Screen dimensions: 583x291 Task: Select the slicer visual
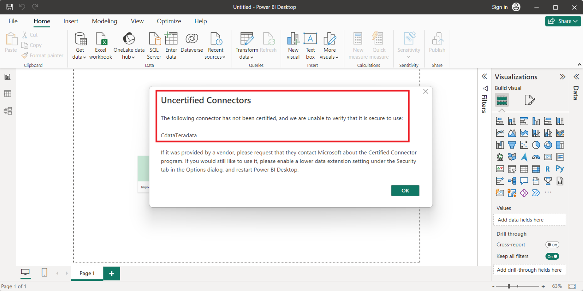pos(512,169)
